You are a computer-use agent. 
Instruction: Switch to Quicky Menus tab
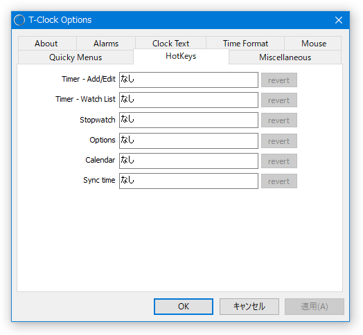click(x=76, y=57)
